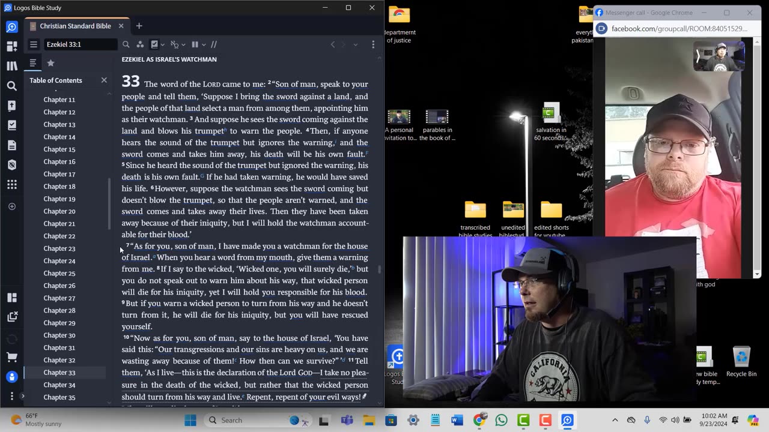
Task: Click the inline search magnifier in toolbar
Action: (126, 44)
